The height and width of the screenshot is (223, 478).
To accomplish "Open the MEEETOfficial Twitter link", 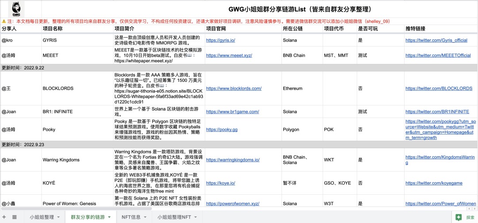I will 438,55.
